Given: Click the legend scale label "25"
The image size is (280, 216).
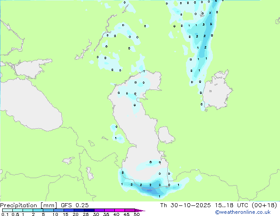Looking at the screenshot, I should coord(86,214).
